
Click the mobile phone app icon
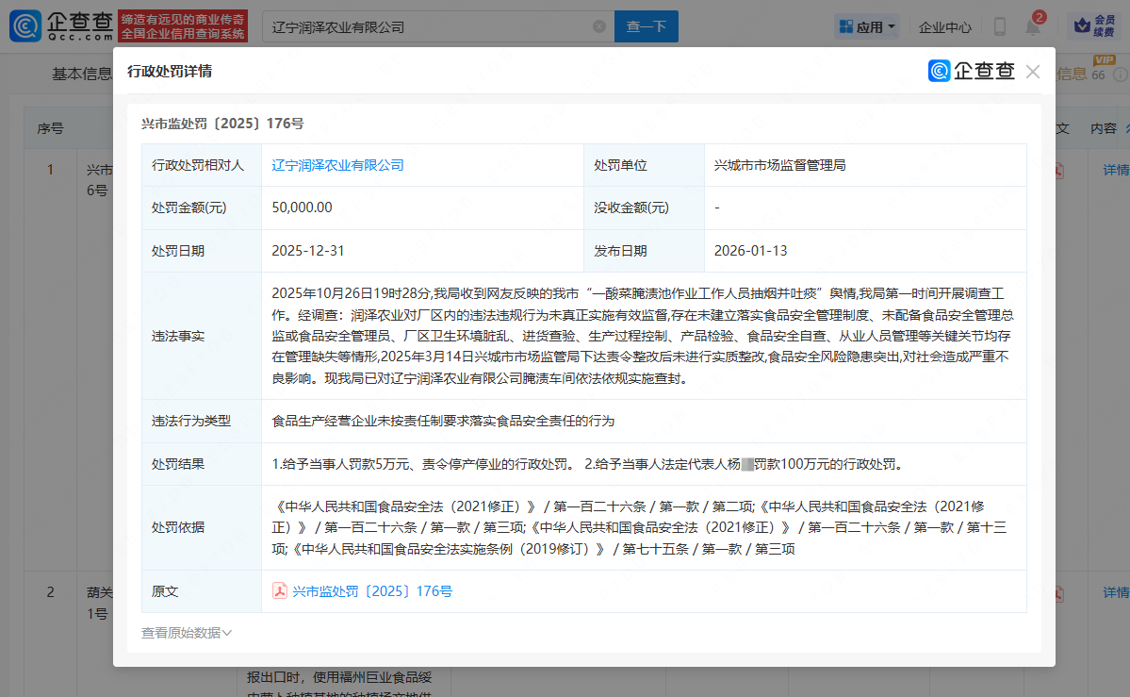[x=1000, y=27]
